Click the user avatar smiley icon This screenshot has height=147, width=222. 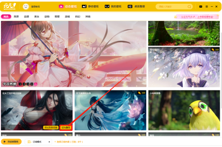coord(26,6)
